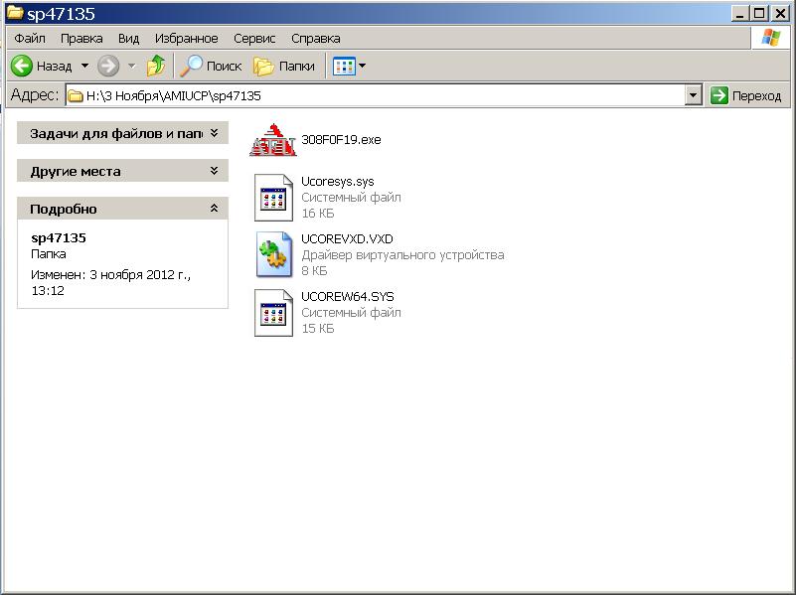
Task: Open the Избранное menu
Action: pyautogui.click(x=186, y=38)
